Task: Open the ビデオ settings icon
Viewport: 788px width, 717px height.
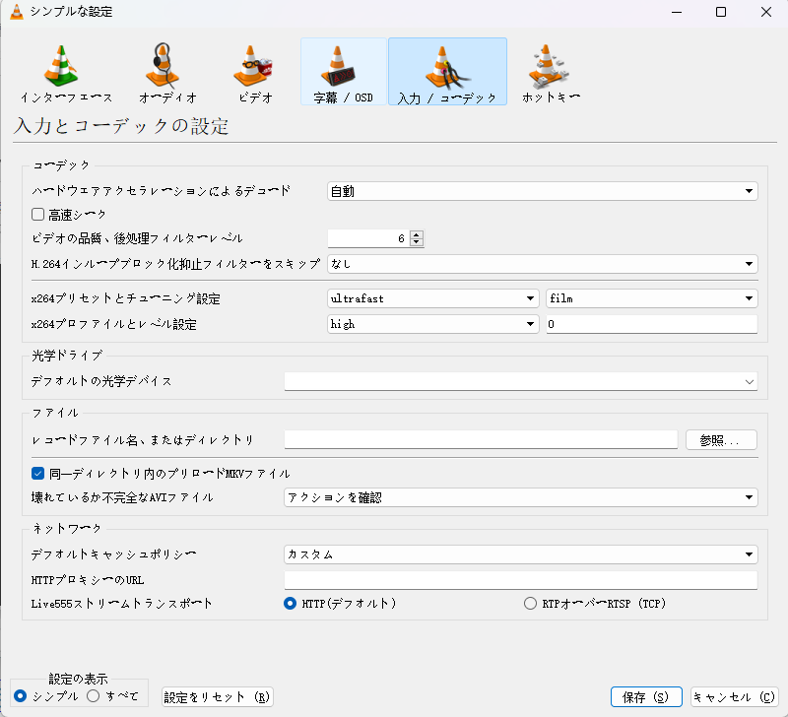Action: click(x=252, y=71)
